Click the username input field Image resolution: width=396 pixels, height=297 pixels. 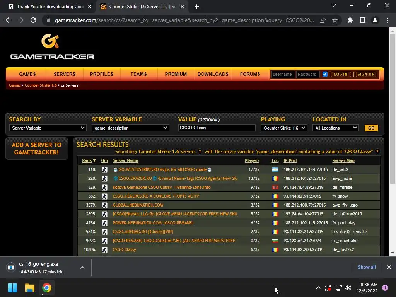pos(282,74)
